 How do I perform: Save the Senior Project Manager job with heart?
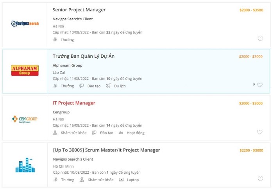click(x=260, y=39)
